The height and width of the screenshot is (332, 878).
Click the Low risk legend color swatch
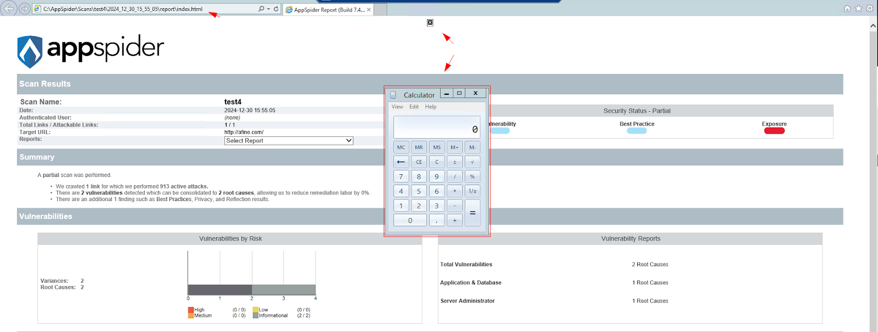coord(256,310)
